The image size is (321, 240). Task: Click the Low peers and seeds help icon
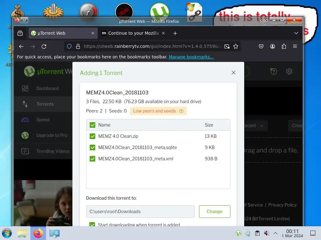pos(181,111)
